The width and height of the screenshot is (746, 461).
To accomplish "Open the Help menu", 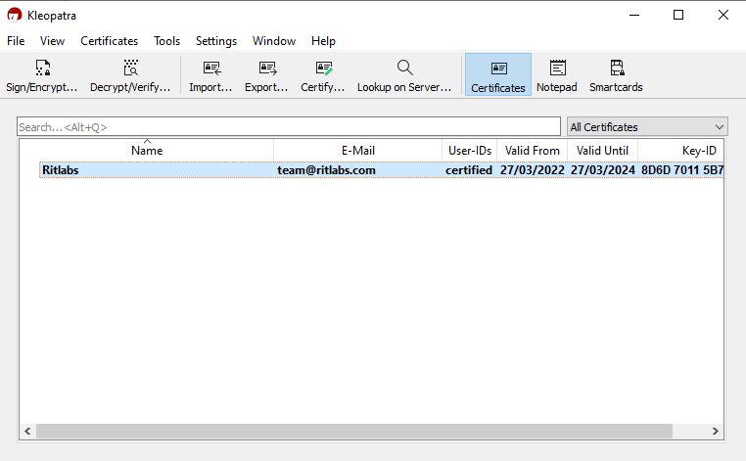I will pyautogui.click(x=323, y=41).
